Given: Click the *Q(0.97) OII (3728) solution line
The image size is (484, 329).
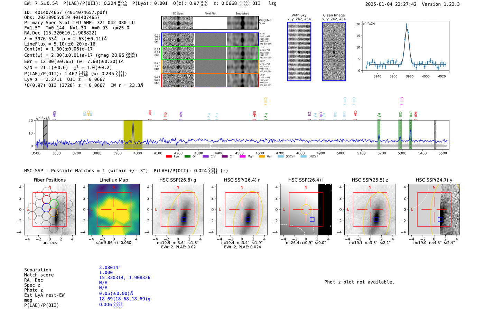Looking at the screenshot, I should click(x=84, y=85).
